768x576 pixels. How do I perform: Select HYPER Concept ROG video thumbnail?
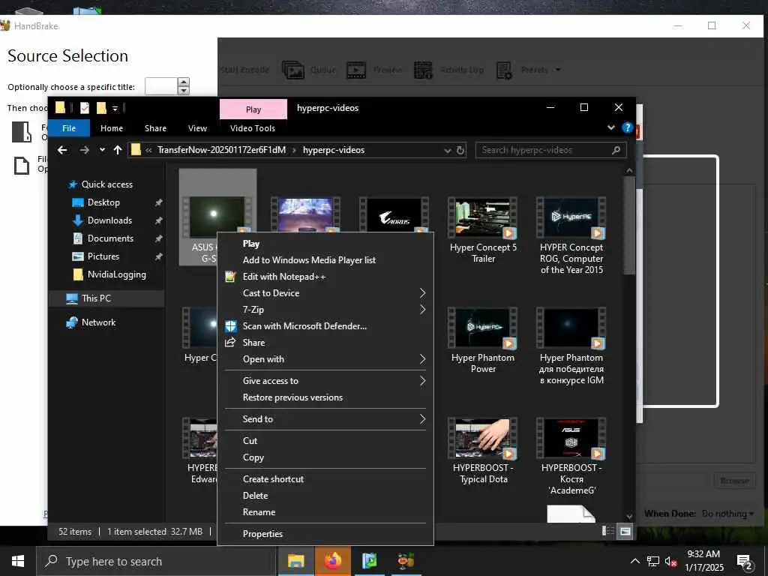click(x=571, y=217)
